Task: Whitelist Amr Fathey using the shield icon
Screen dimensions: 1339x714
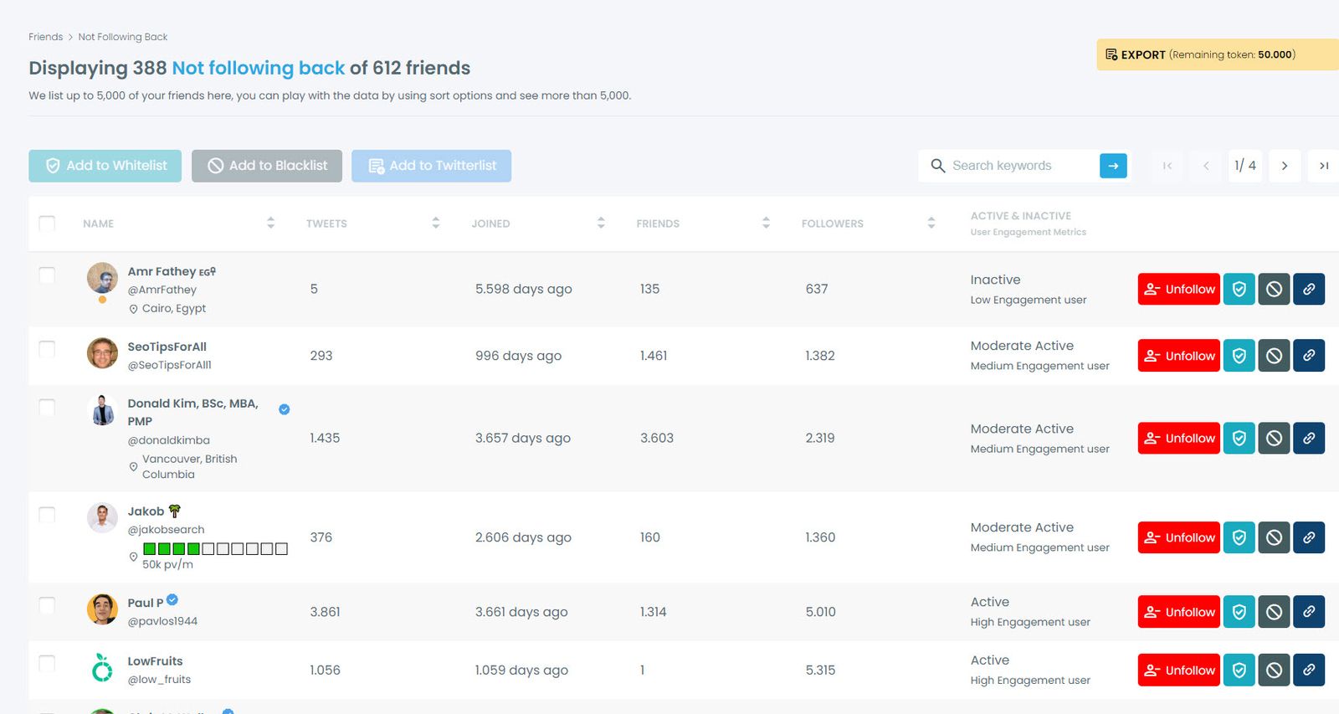Action: click(x=1239, y=290)
